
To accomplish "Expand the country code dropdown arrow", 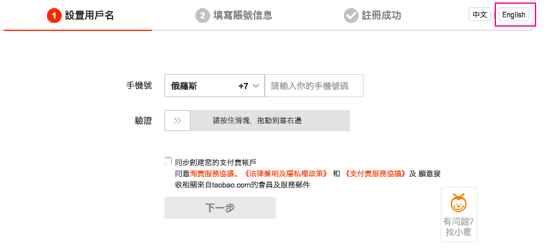I will tap(255, 86).
